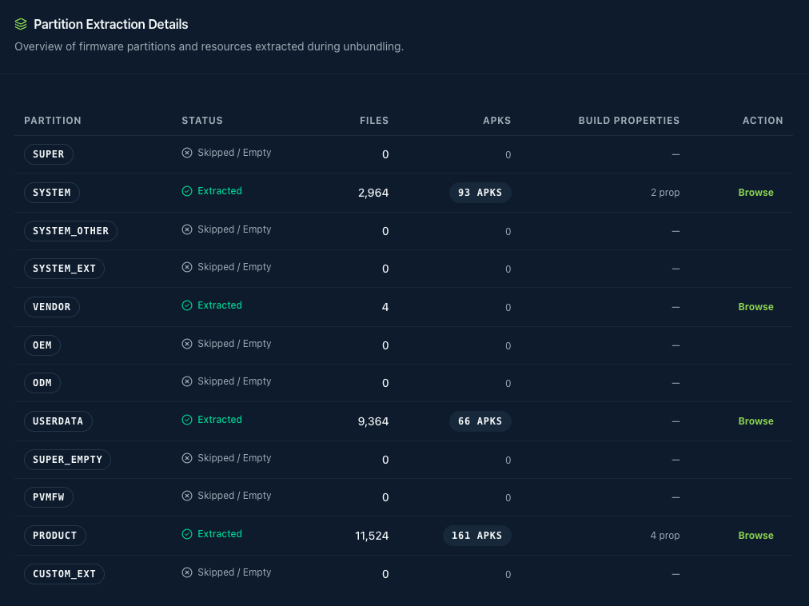Select the SYSTEM_EXT partition tag
This screenshot has height=606, width=809.
(65, 269)
